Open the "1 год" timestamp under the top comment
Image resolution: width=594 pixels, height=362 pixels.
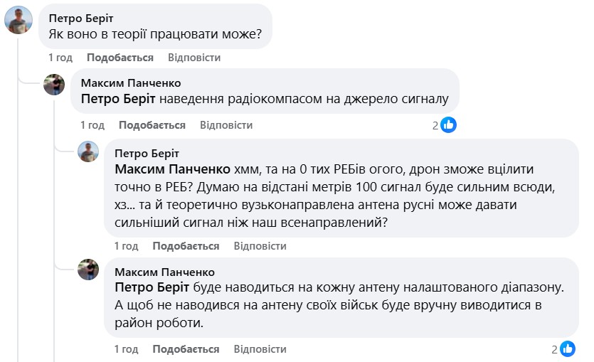pos(60,58)
